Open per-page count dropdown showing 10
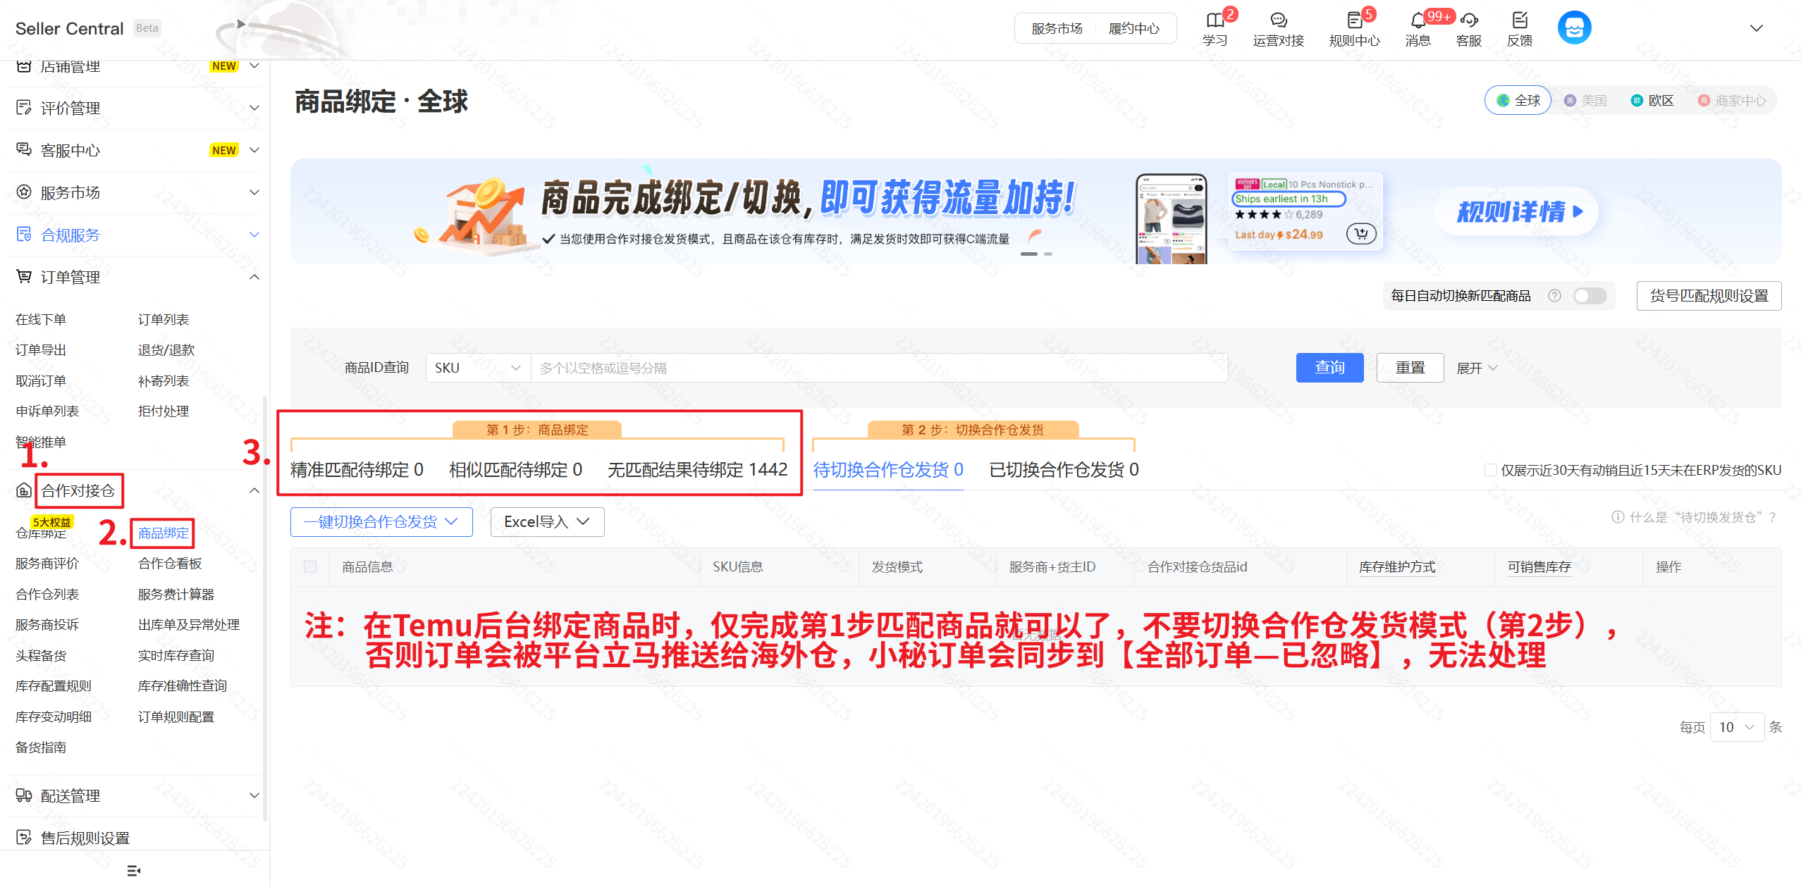Image resolution: width=1801 pixels, height=887 pixels. click(x=1736, y=727)
